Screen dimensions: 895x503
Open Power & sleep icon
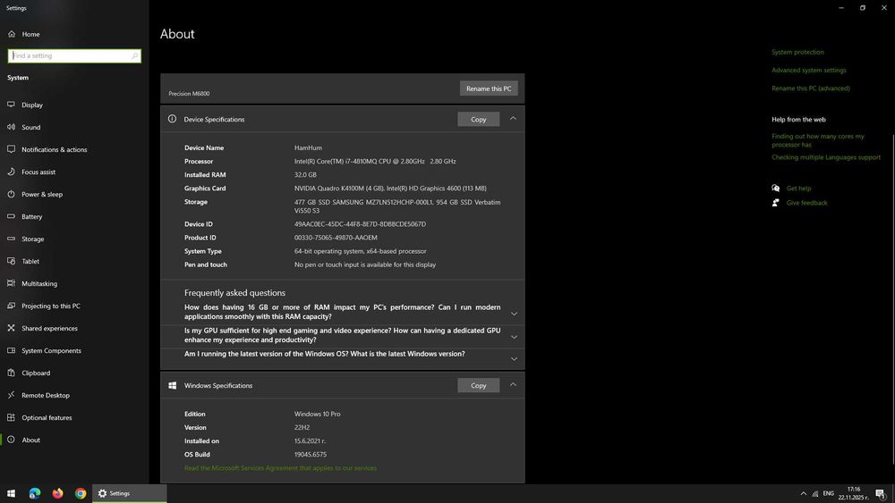pyautogui.click(x=11, y=194)
